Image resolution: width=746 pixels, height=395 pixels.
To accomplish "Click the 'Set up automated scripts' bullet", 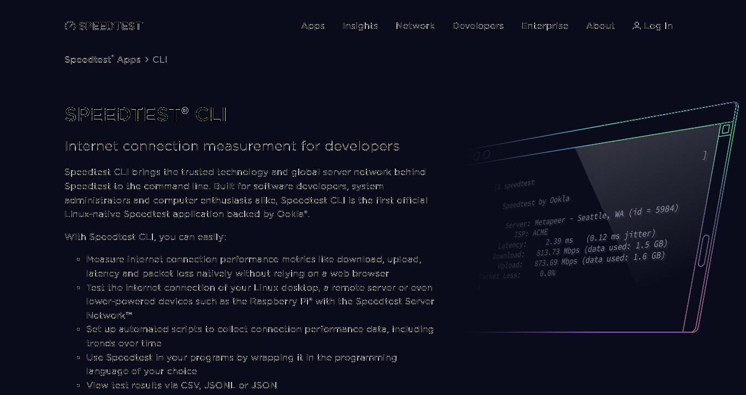I will [x=260, y=336].
